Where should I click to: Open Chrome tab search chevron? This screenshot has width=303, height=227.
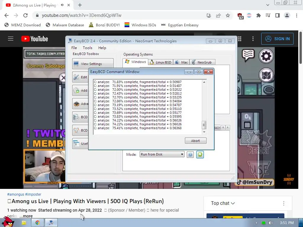tap(267, 5)
